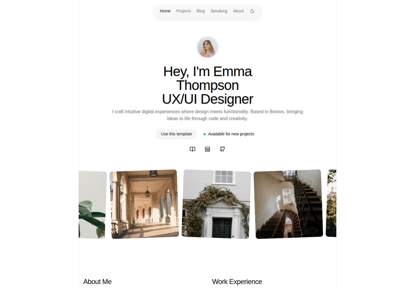This screenshot has width=415, height=288.
Task: Click the About Me heading
Action: point(97,282)
